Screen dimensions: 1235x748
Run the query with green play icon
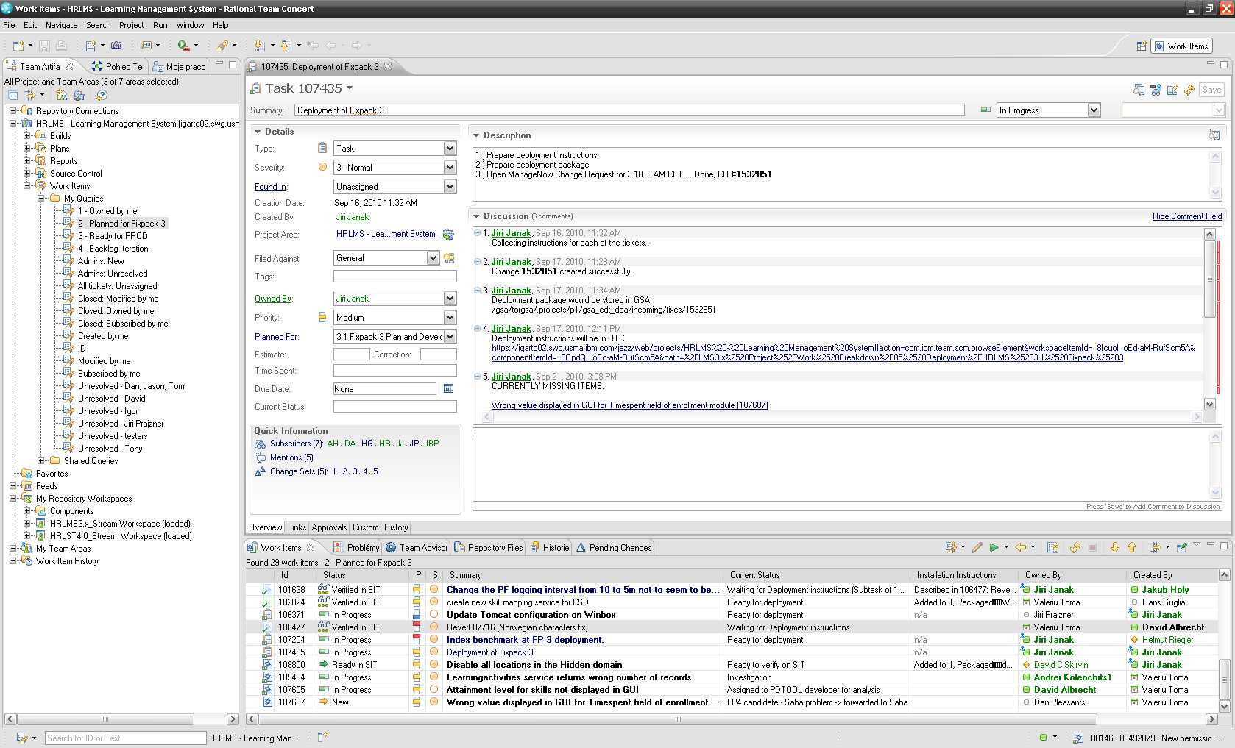pyautogui.click(x=994, y=548)
